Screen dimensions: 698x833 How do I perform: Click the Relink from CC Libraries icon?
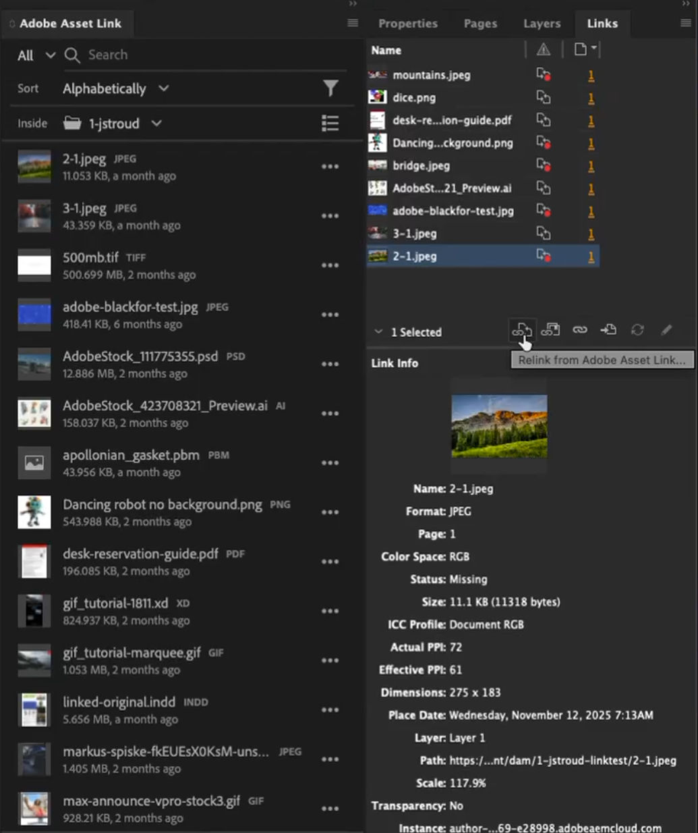coord(550,329)
